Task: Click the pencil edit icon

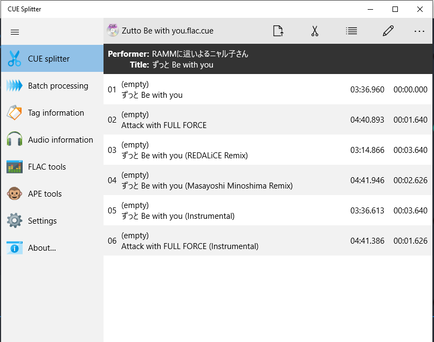Action: (x=388, y=31)
